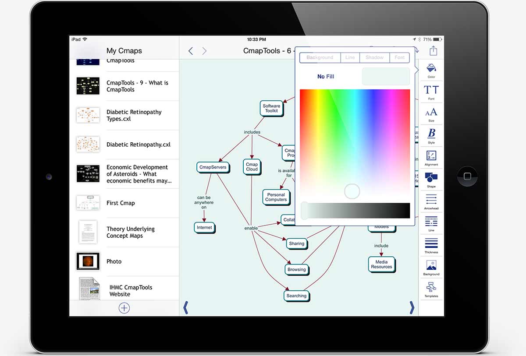This screenshot has height=356, width=526.
Task: Choose the Shape tool
Action: (x=431, y=179)
